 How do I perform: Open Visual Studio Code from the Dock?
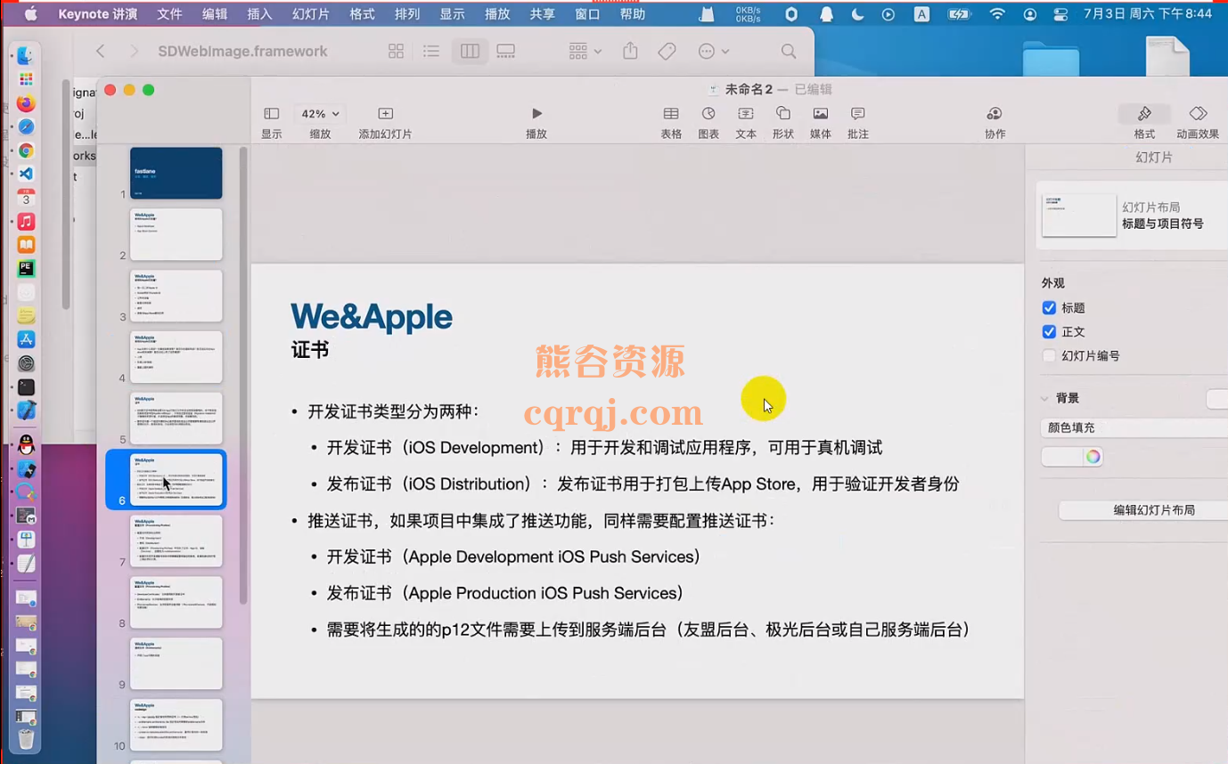26,175
